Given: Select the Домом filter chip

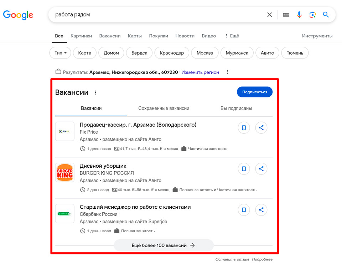Looking at the screenshot, I should [x=111, y=53].
